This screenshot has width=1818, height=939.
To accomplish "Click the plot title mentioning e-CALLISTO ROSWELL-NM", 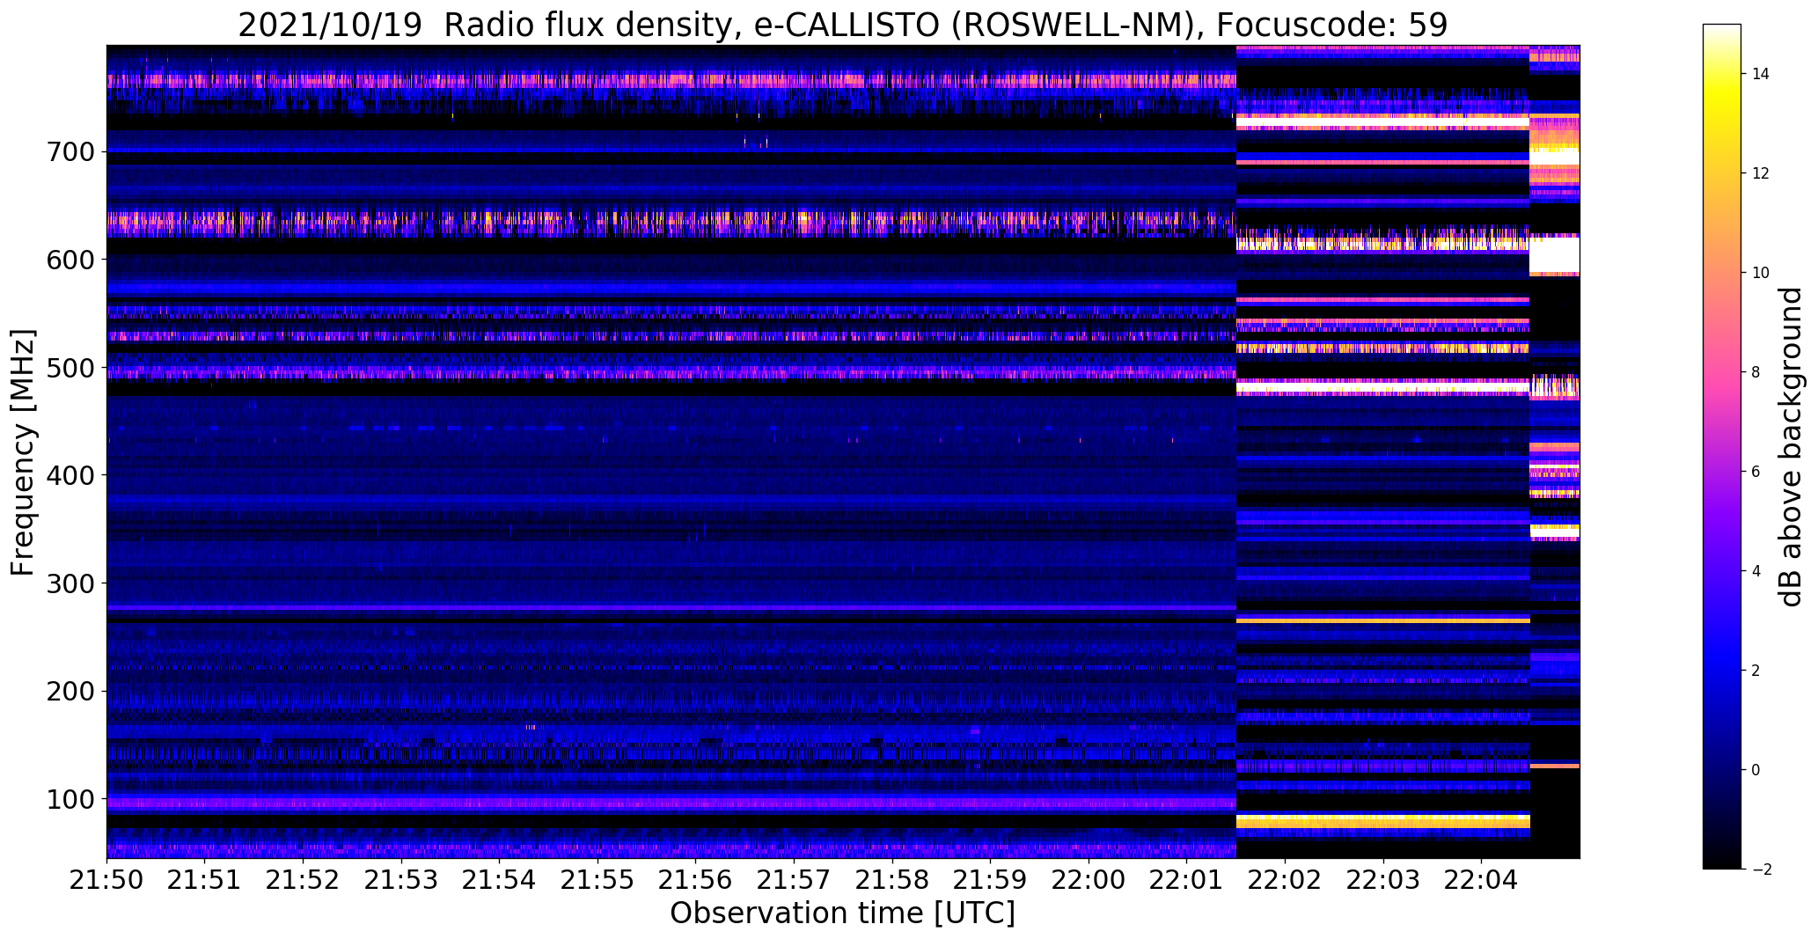I will 842,26.
